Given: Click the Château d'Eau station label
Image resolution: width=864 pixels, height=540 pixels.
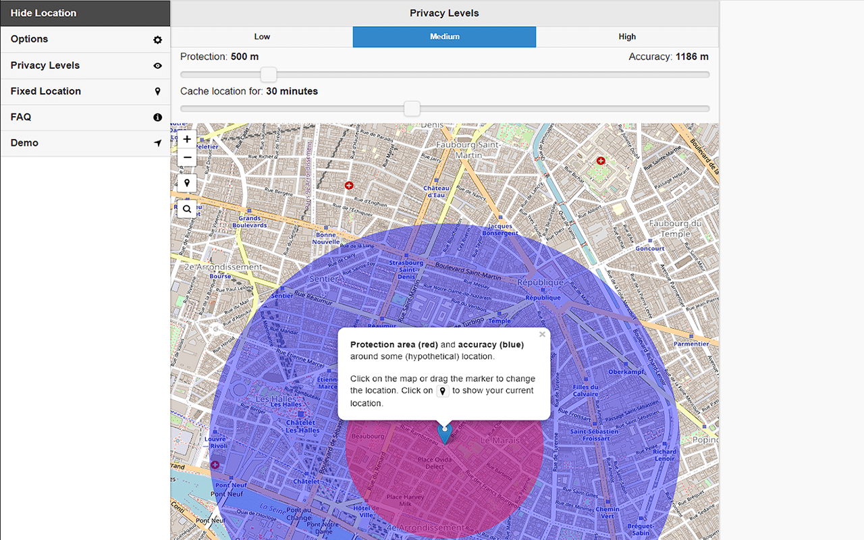Looking at the screenshot, I should 436,191.
